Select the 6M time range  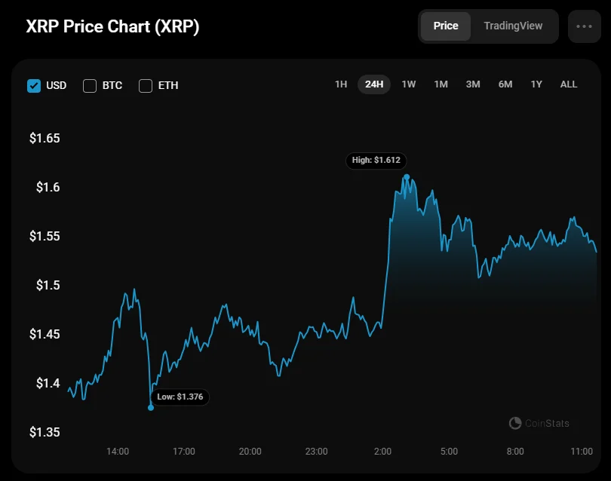[505, 84]
